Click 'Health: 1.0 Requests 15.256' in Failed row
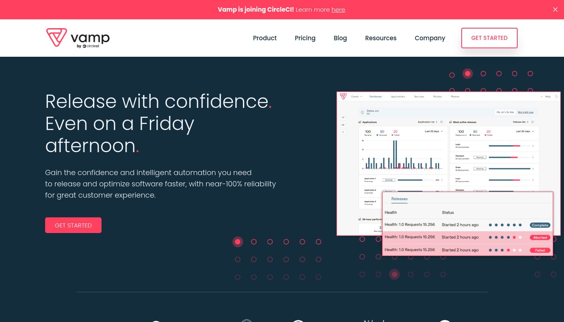Image resolution: width=564 pixels, height=322 pixels. [x=410, y=250]
